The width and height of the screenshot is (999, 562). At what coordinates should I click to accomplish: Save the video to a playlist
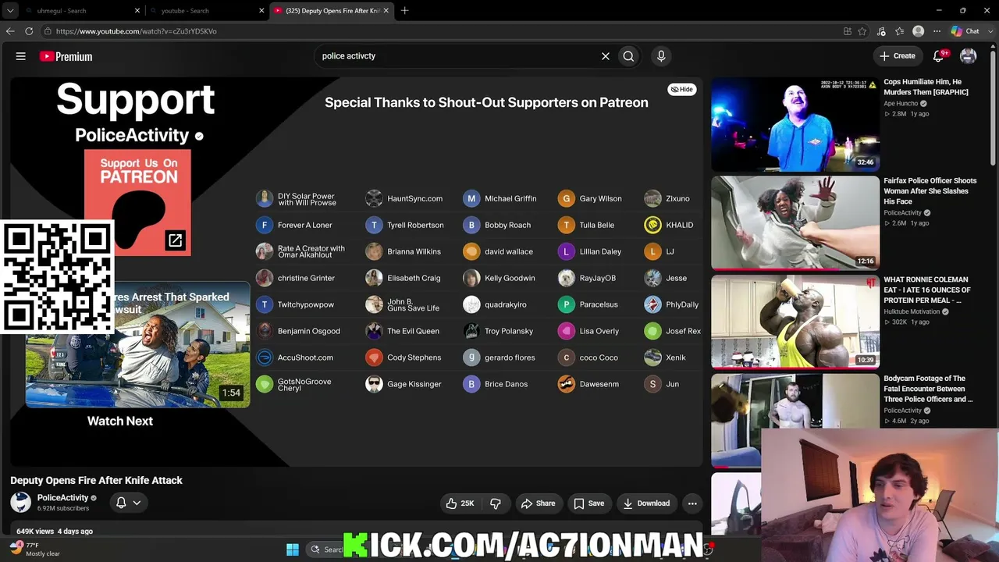point(589,503)
